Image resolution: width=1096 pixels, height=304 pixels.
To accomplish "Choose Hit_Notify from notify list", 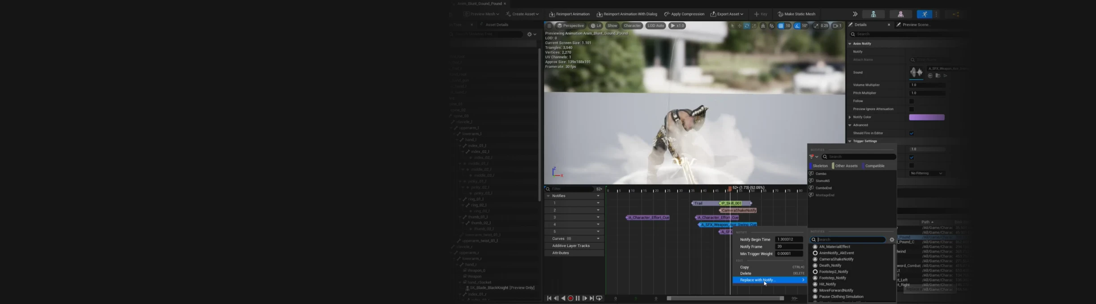I will (827, 284).
